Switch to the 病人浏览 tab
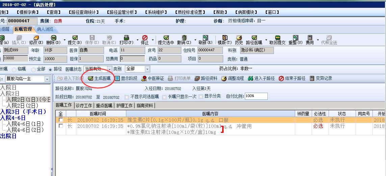The image size is (386, 176). tap(45, 29)
